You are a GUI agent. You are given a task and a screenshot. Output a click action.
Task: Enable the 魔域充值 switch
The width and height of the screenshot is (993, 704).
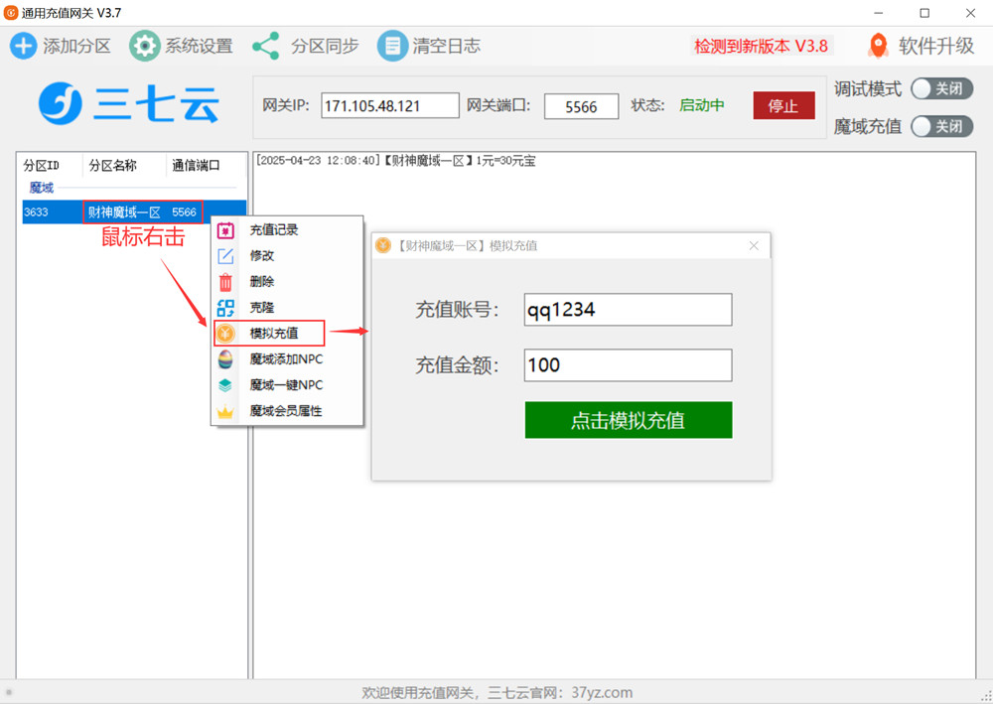pos(941,126)
